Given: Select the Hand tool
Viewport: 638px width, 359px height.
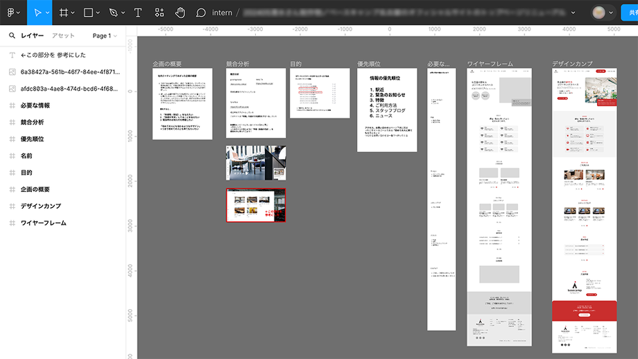Looking at the screenshot, I should (180, 12).
